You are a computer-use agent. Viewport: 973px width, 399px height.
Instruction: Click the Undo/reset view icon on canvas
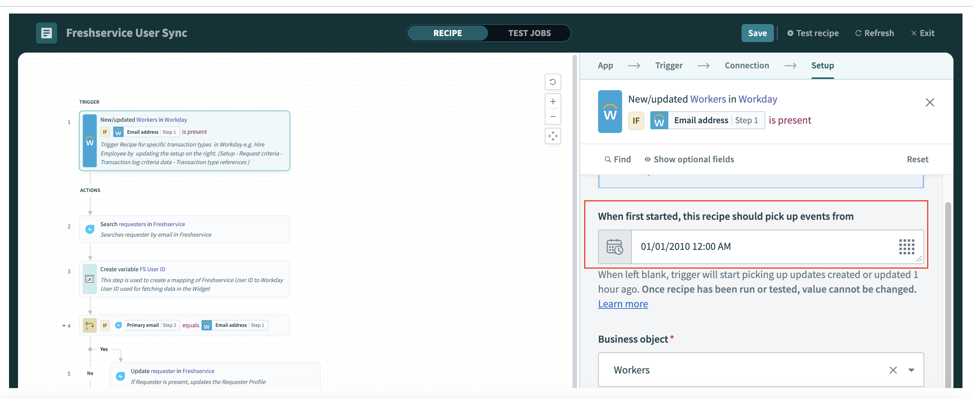(x=553, y=82)
